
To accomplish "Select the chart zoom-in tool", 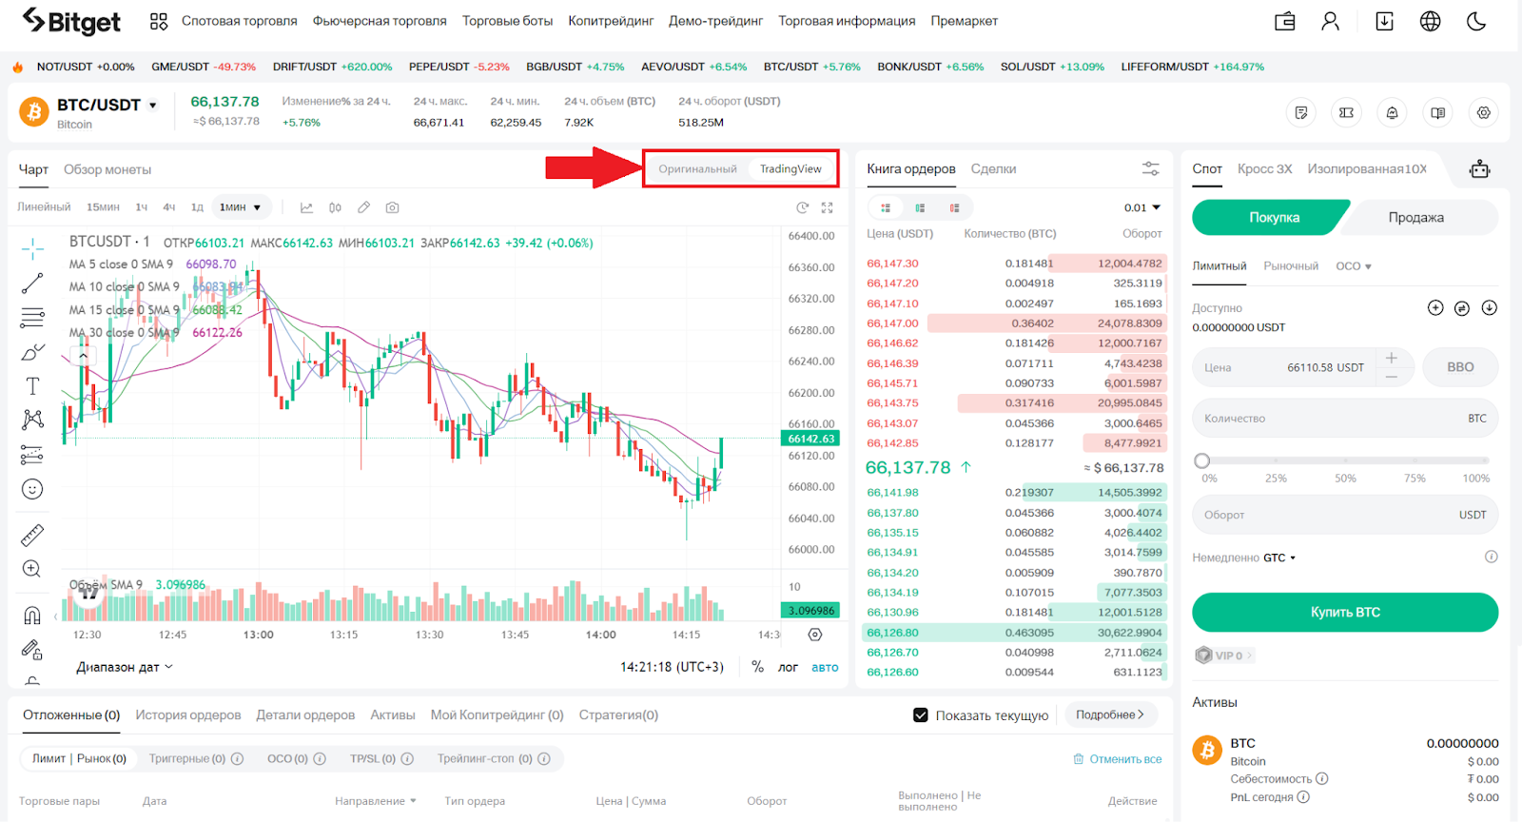I will point(32,569).
